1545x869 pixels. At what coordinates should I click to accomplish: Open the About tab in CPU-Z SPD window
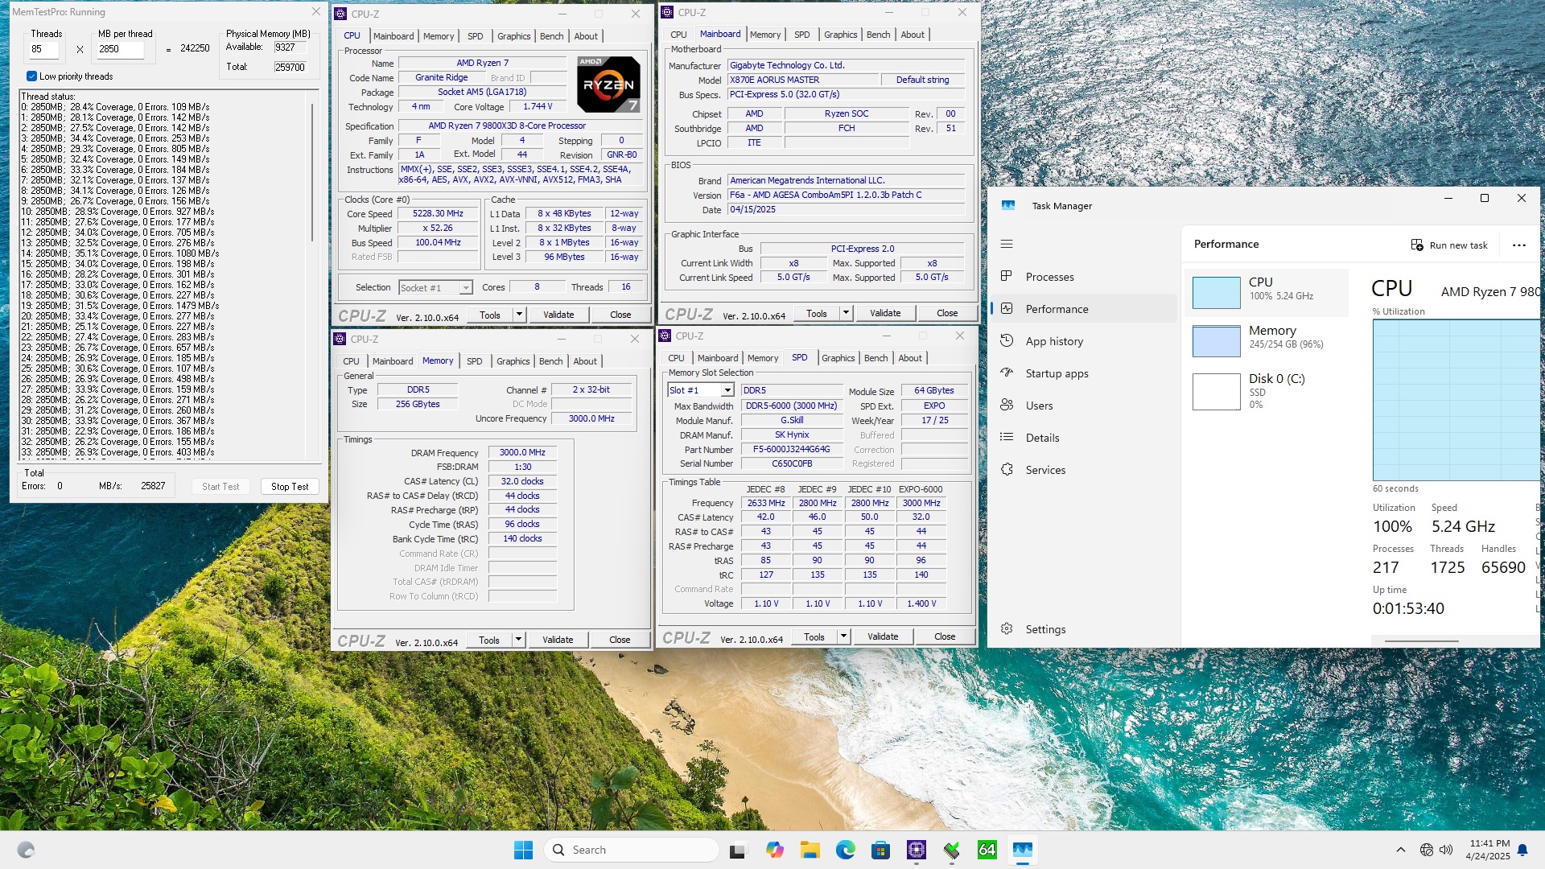coord(910,358)
